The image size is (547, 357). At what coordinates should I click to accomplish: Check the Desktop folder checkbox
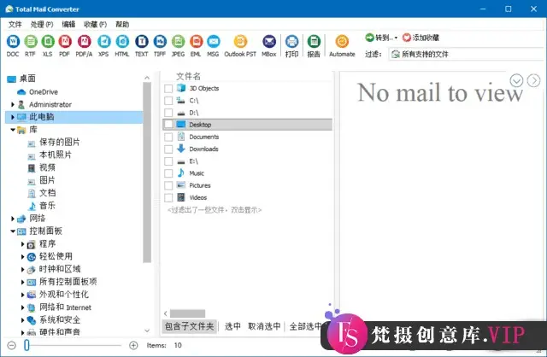coord(168,125)
